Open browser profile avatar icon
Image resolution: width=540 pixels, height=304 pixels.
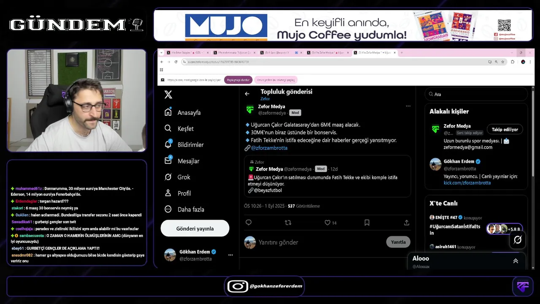click(523, 62)
